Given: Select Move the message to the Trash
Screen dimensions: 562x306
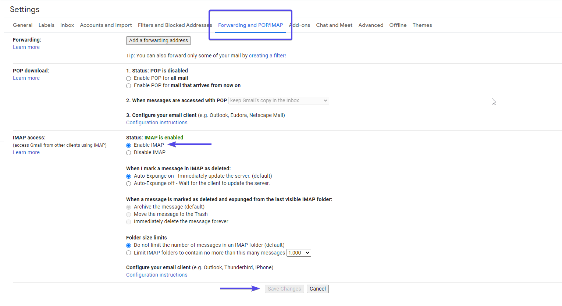Looking at the screenshot, I should (128, 214).
